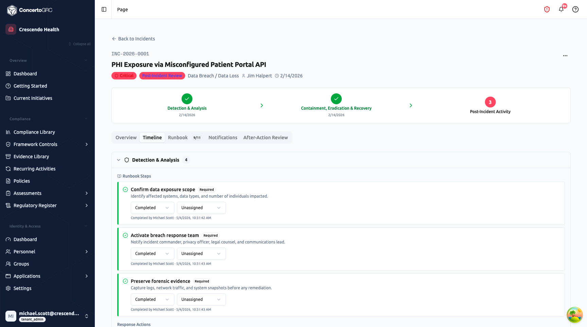Collapse the Compliance sidebar section
Image resolution: width=587 pixels, height=327 pixels.
86,119
